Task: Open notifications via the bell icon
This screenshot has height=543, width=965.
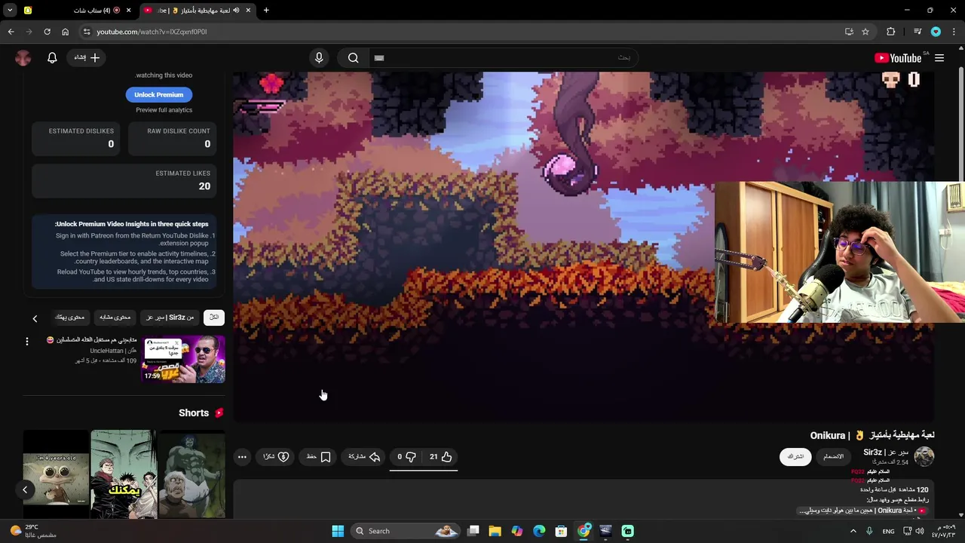Action: click(x=52, y=58)
